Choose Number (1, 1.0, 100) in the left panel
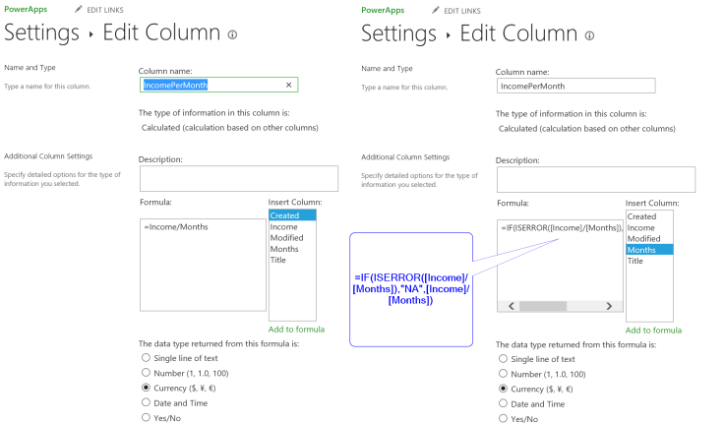724x424 pixels. pos(147,373)
